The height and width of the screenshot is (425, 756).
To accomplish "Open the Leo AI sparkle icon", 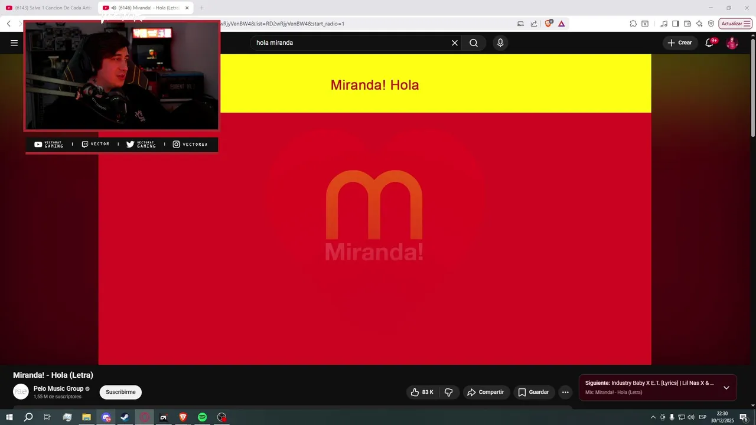I will pos(699,24).
